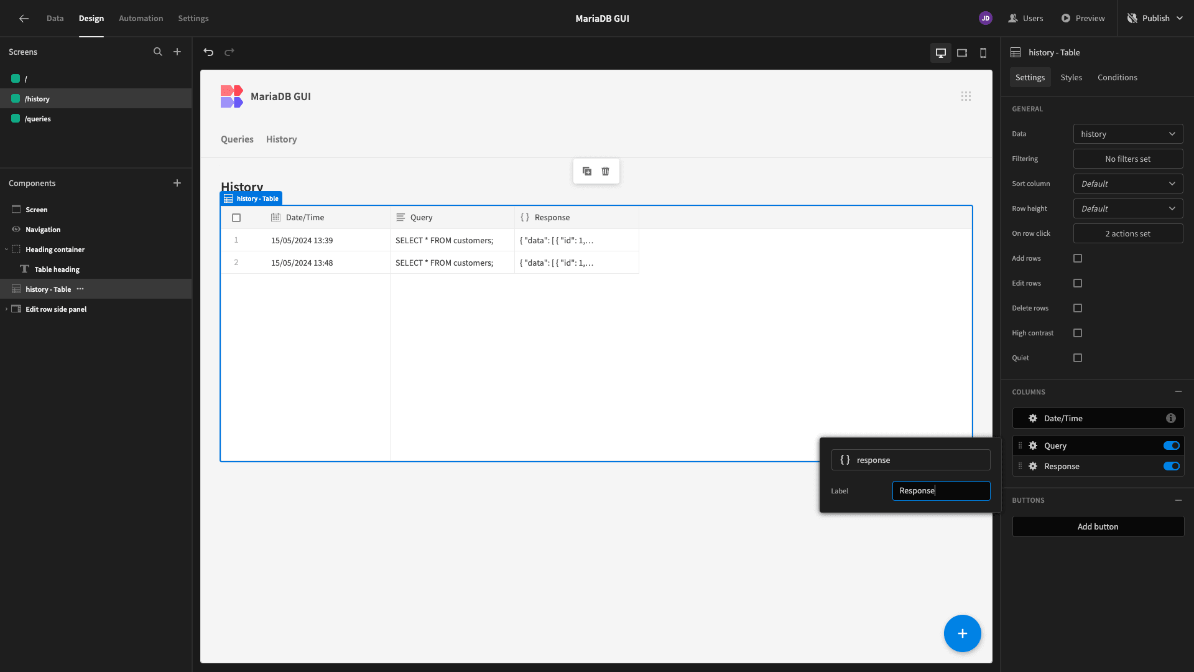1194x672 pixels.
Task: Delete the selected component with trash icon
Action: tap(606, 171)
